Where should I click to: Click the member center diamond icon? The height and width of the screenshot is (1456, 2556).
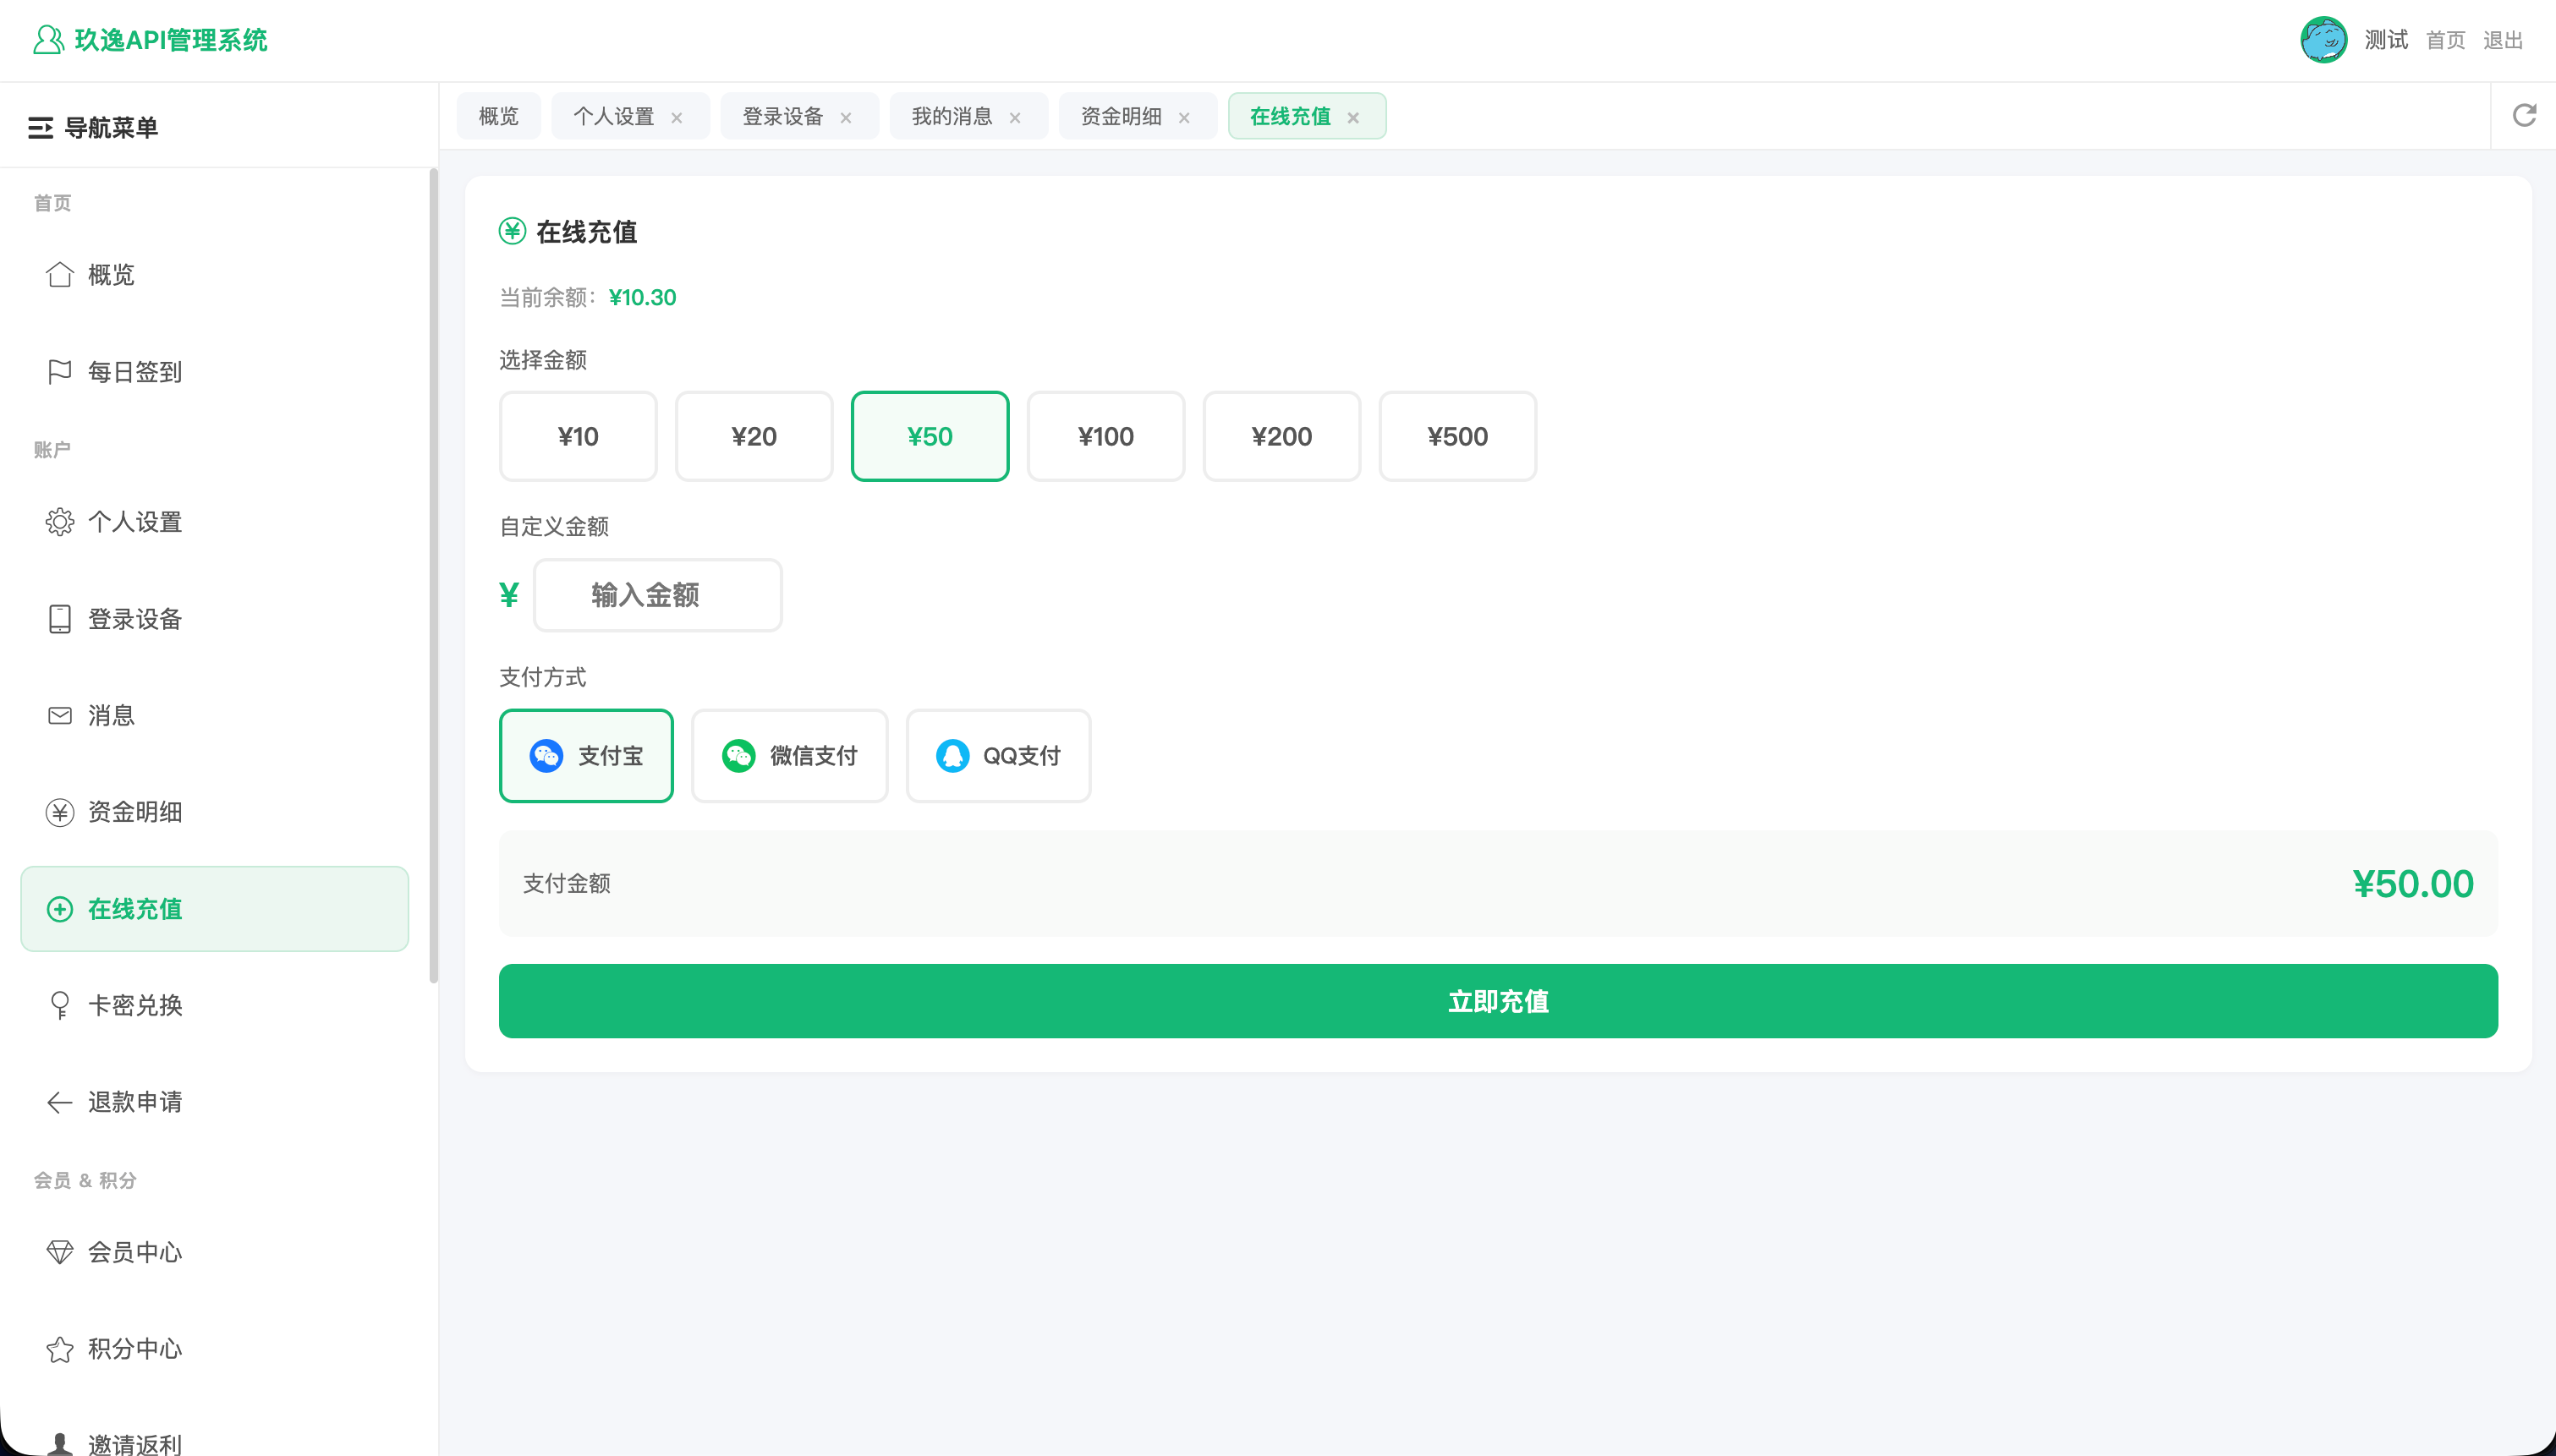tap(60, 1252)
